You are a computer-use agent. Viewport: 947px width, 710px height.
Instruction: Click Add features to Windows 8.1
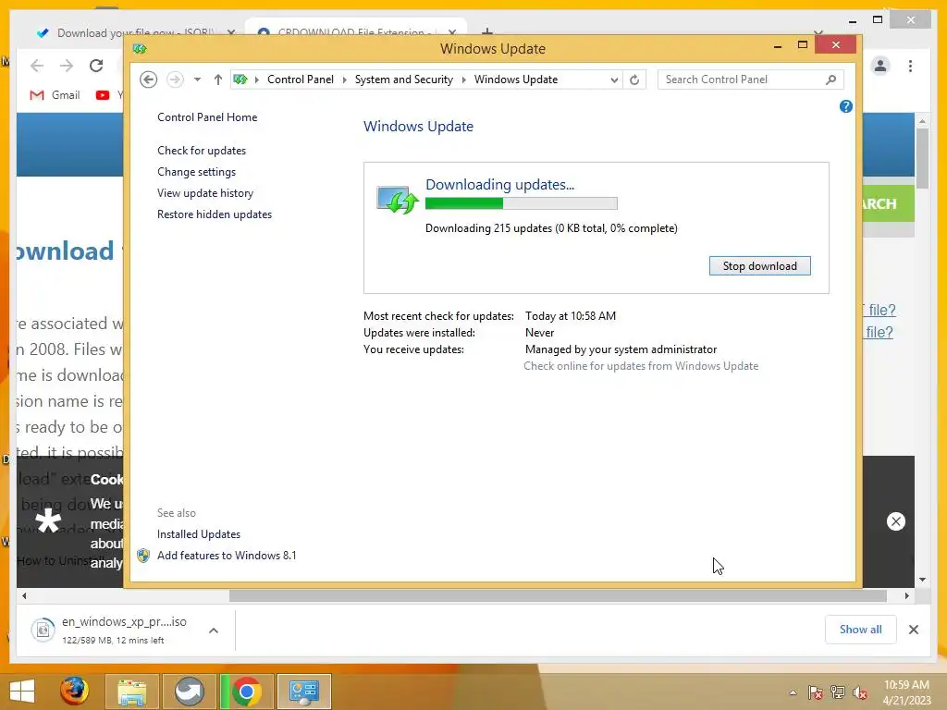click(227, 556)
